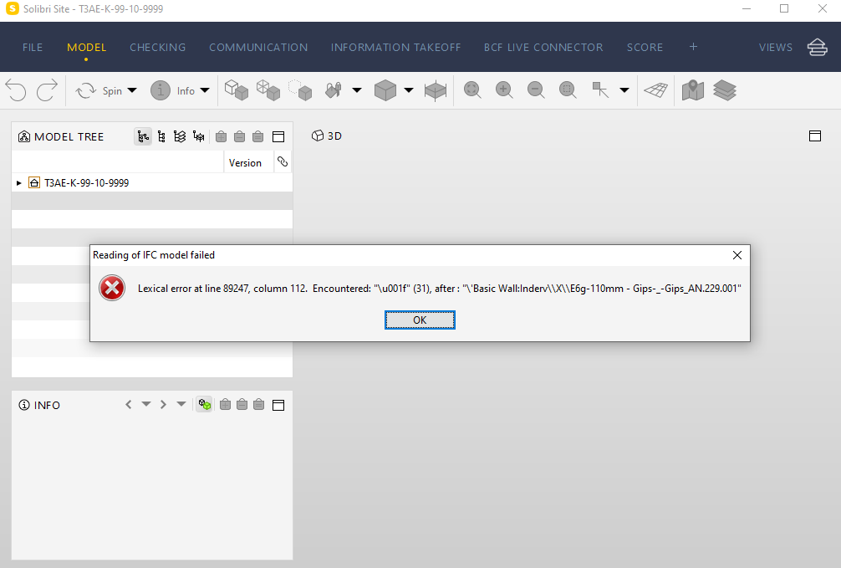Click the zoom in magnifier icon

504,90
